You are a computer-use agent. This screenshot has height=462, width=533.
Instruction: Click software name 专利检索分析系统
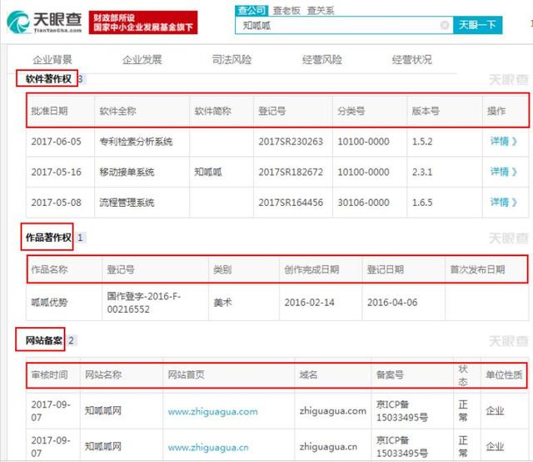tap(136, 142)
